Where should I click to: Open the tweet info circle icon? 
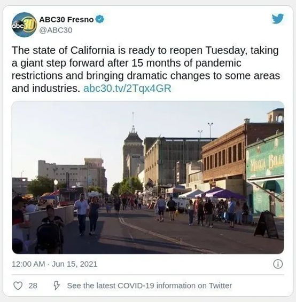point(278,264)
